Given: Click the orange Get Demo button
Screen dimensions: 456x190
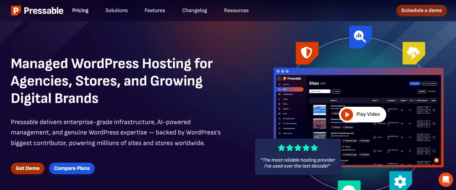Looking at the screenshot, I should tap(27, 168).
